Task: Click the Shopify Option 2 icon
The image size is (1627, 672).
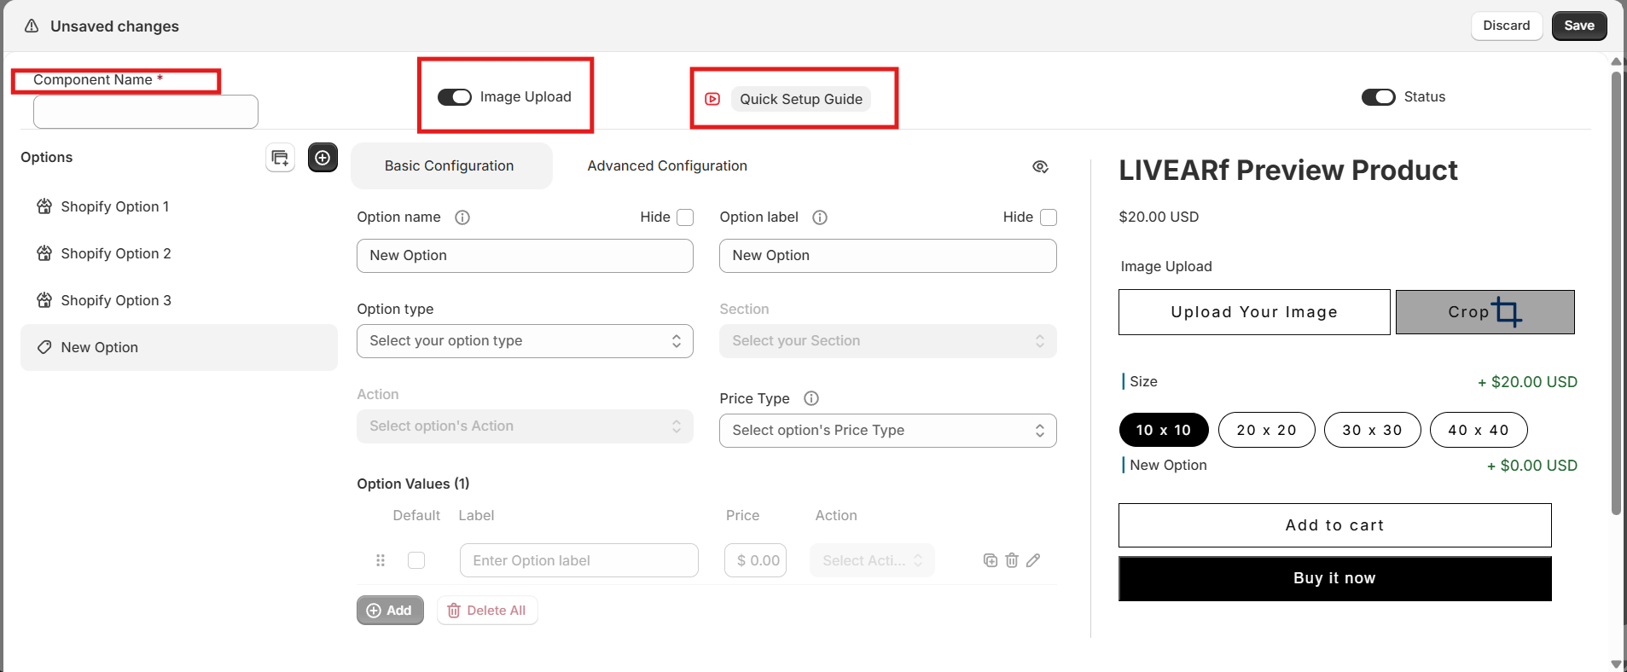Action: coord(44,253)
